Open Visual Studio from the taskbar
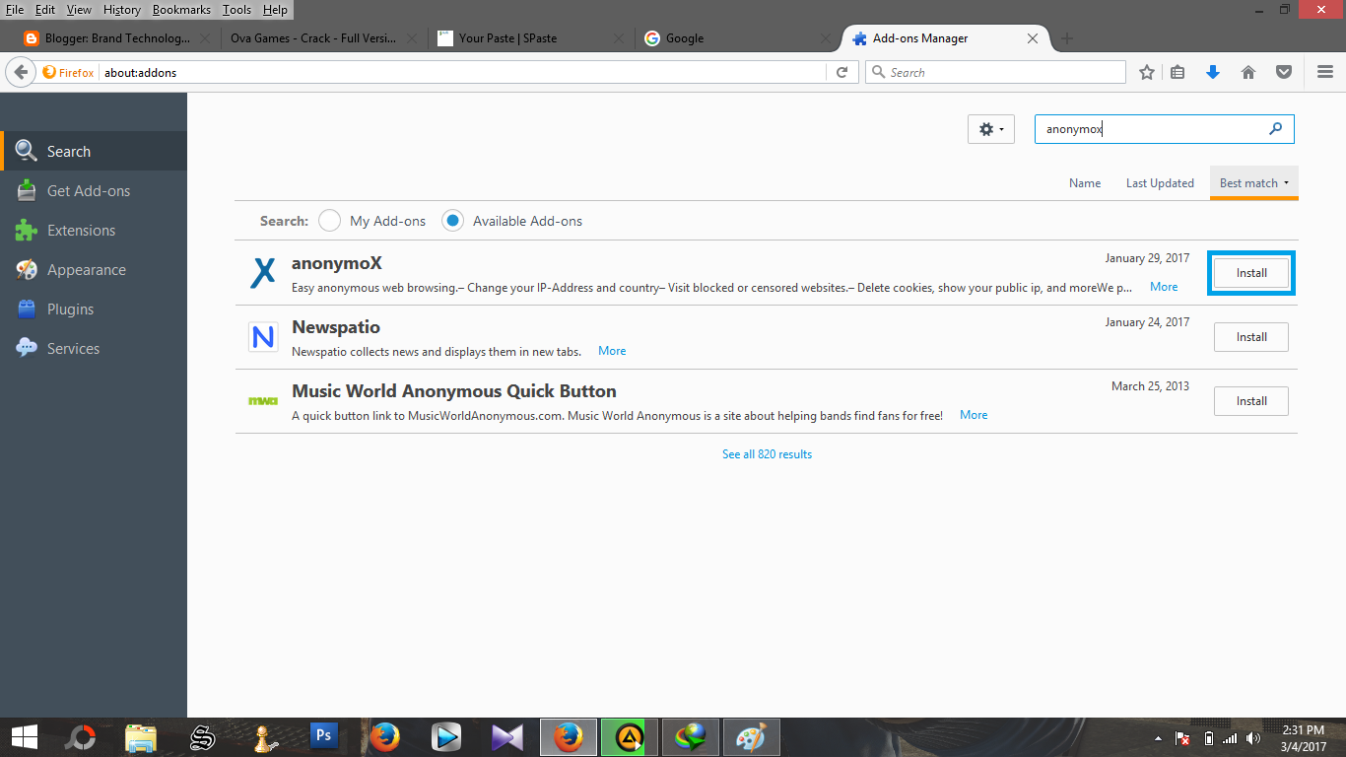The image size is (1346, 757). pos(506,736)
